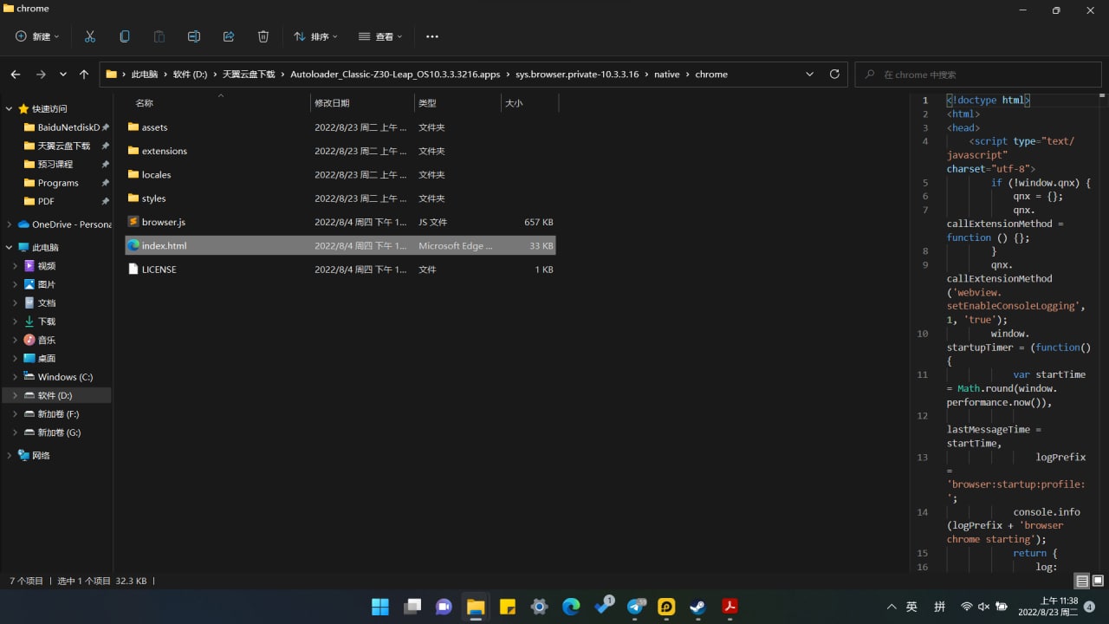The width and height of the screenshot is (1109, 624).
Task: Open the View dropdown menu
Action: coord(380,36)
